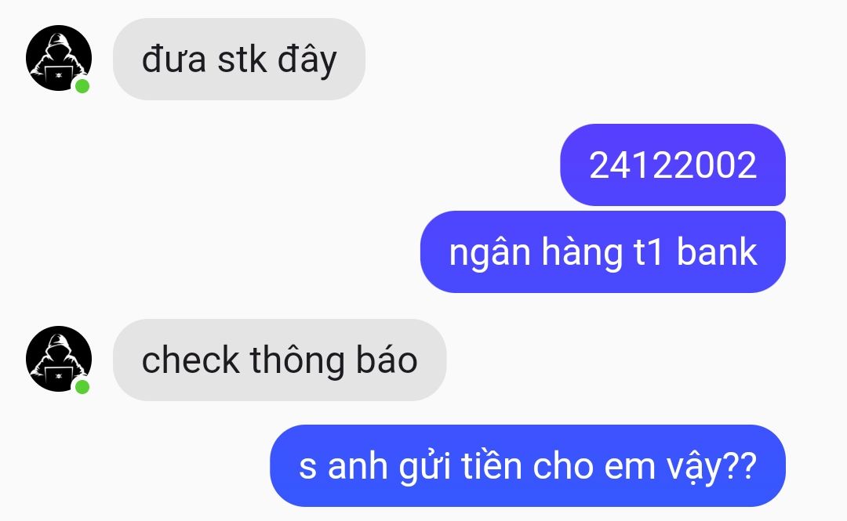The image size is (847, 521).
Task: Click the hooded head in the top avatar
Action: click(58, 48)
